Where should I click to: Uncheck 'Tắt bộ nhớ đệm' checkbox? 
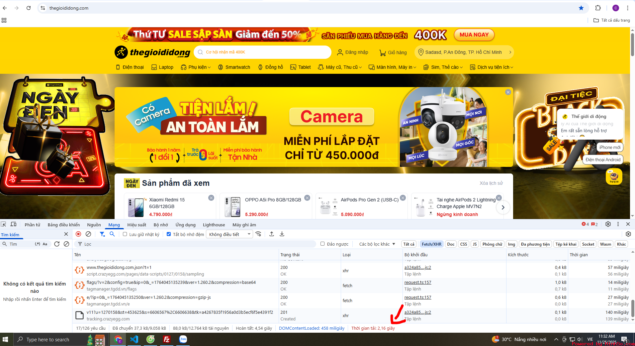169,234
